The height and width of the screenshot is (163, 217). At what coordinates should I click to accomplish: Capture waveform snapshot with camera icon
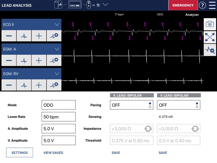[x=210, y=24]
